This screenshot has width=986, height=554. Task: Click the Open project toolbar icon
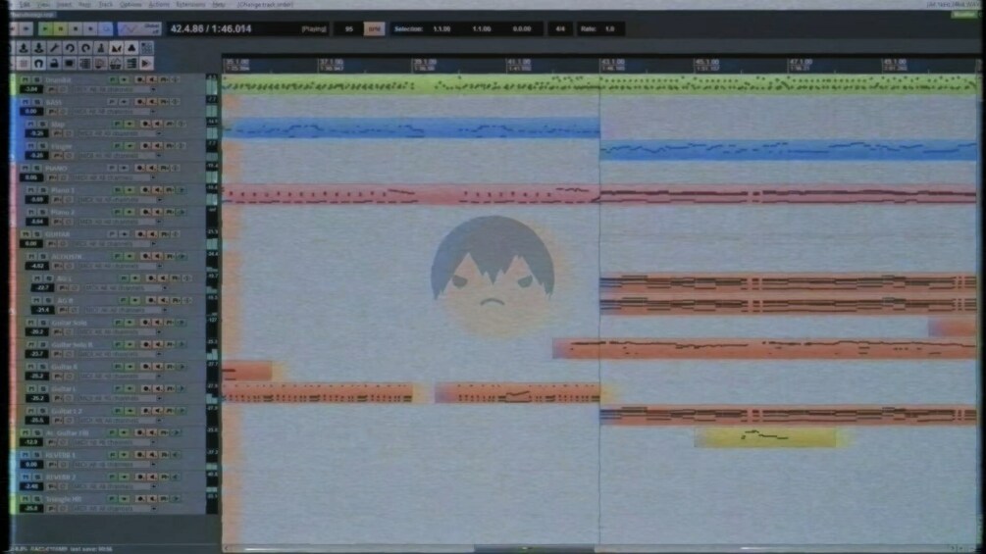24,48
